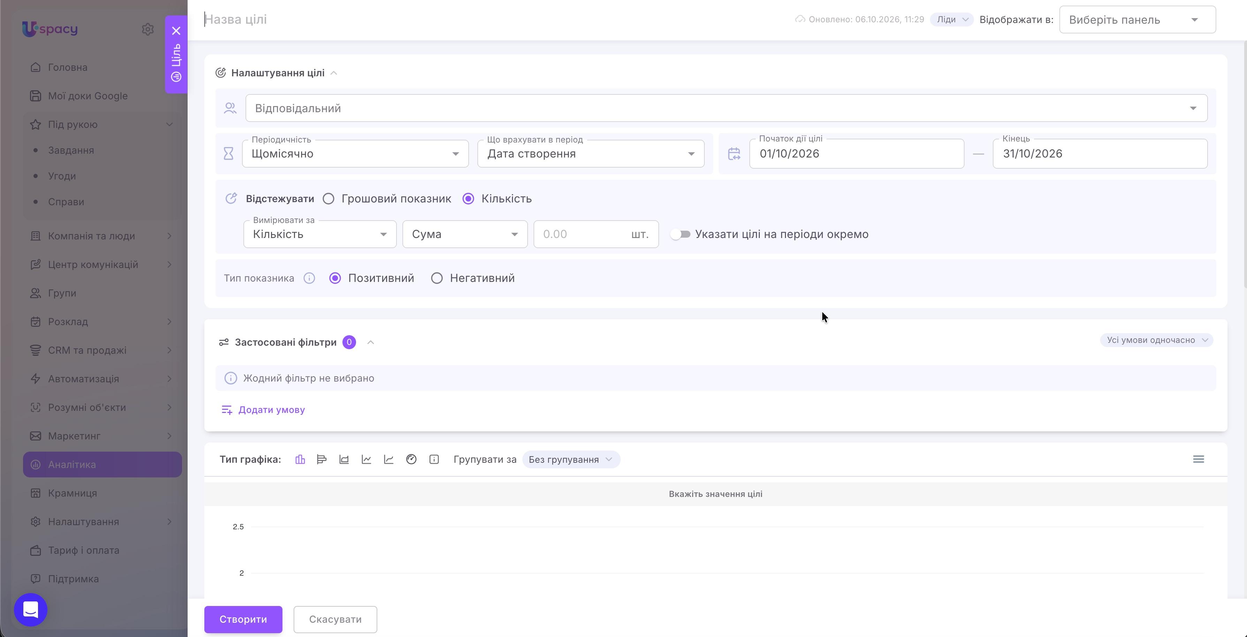This screenshot has height=637, width=1247.
Task: Choose the gauge chart type icon
Action: click(x=411, y=460)
